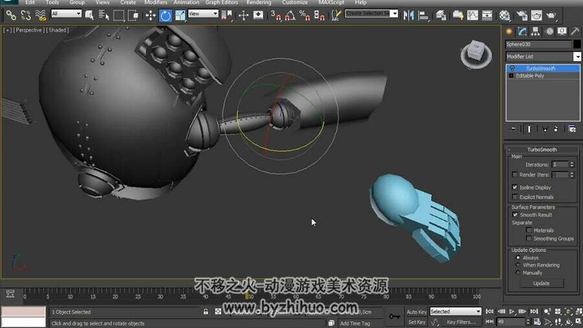583x328 pixels.
Task: Select the Always update option
Action: [x=518, y=257]
